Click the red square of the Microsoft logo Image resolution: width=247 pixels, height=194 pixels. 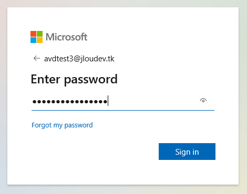pyautogui.click(x=33, y=34)
